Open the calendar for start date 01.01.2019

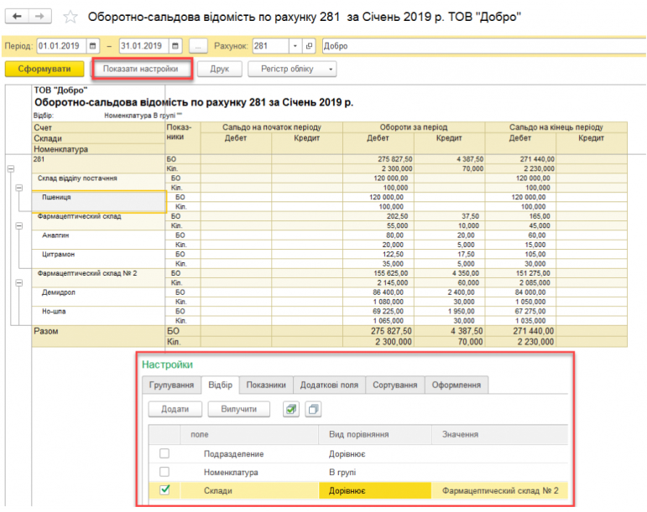click(93, 46)
